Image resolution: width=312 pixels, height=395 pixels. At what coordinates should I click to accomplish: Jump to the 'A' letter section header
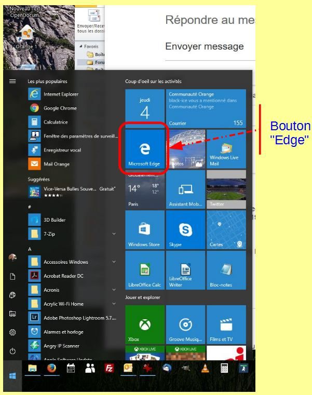click(x=30, y=249)
